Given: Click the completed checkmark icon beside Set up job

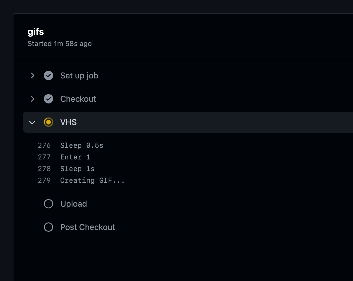Looking at the screenshot, I should 49,75.
